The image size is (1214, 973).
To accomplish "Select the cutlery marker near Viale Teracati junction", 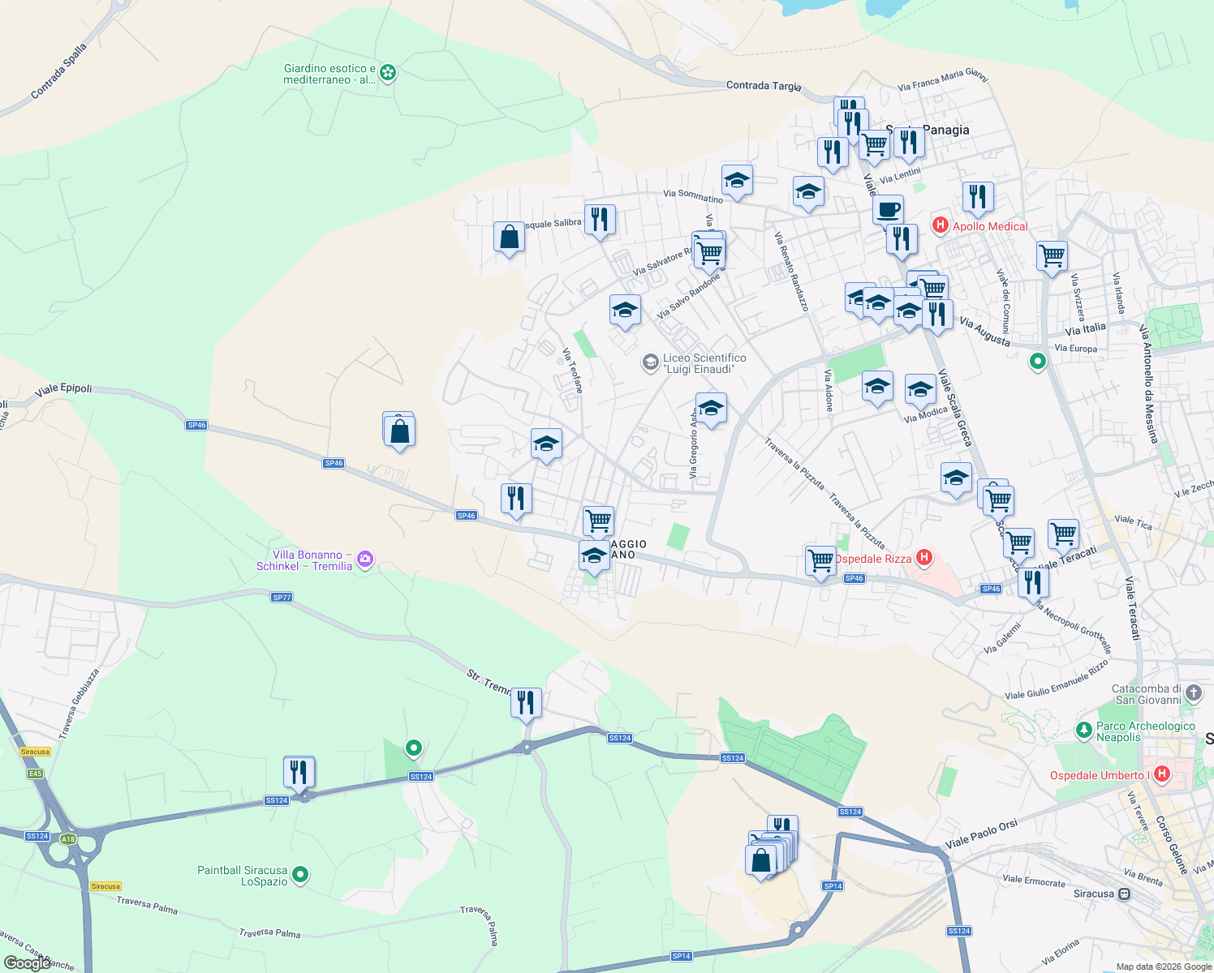I will 1033,581.
